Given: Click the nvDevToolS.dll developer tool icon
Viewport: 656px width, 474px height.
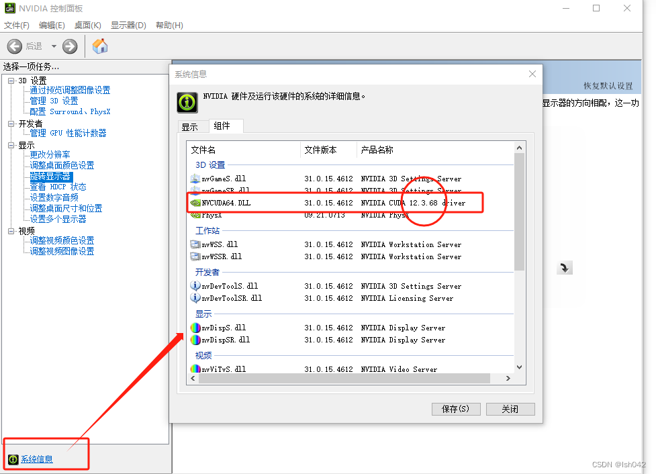Looking at the screenshot, I should pos(195,286).
